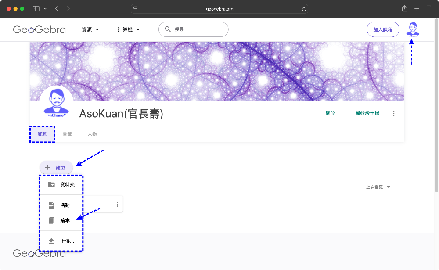The height and width of the screenshot is (270, 439).
Task: Open the Safari share icon
Action: 404,8
